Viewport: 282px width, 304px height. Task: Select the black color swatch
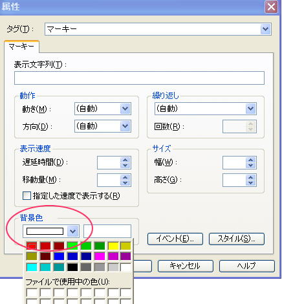point(72,267)
